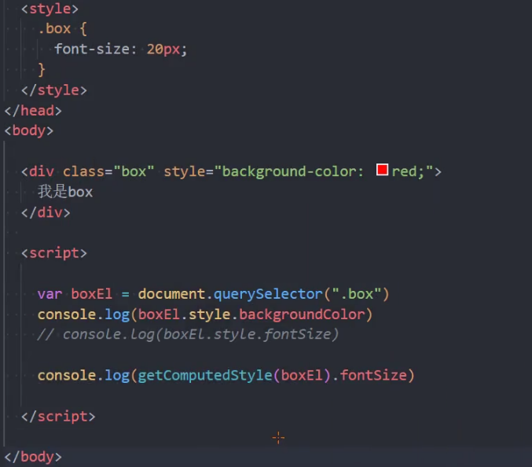The image size is (532, 467).
Task: Click the closing script tag
Action: (58, 417)
